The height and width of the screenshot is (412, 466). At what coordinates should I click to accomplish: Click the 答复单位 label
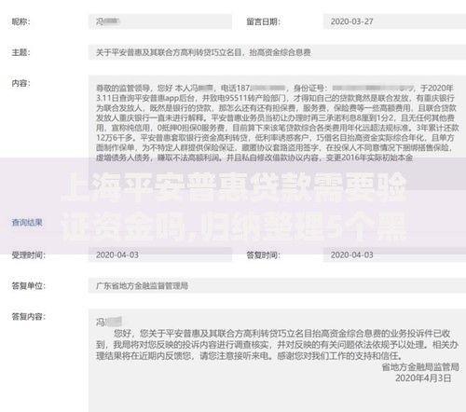[x=28, y=286]
